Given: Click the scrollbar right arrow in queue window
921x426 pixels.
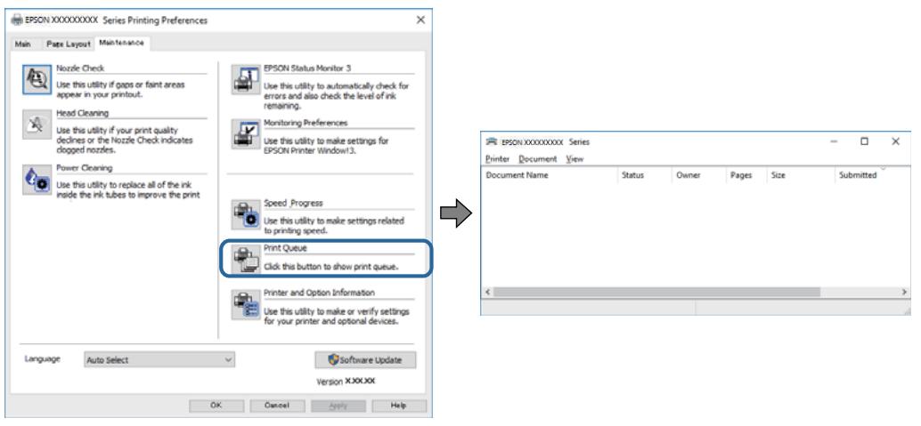Looking at the screenshot, I should coord(905,292).
